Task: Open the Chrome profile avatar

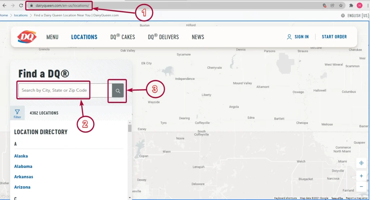Action: pyautogui.click(x=360, y=5)
